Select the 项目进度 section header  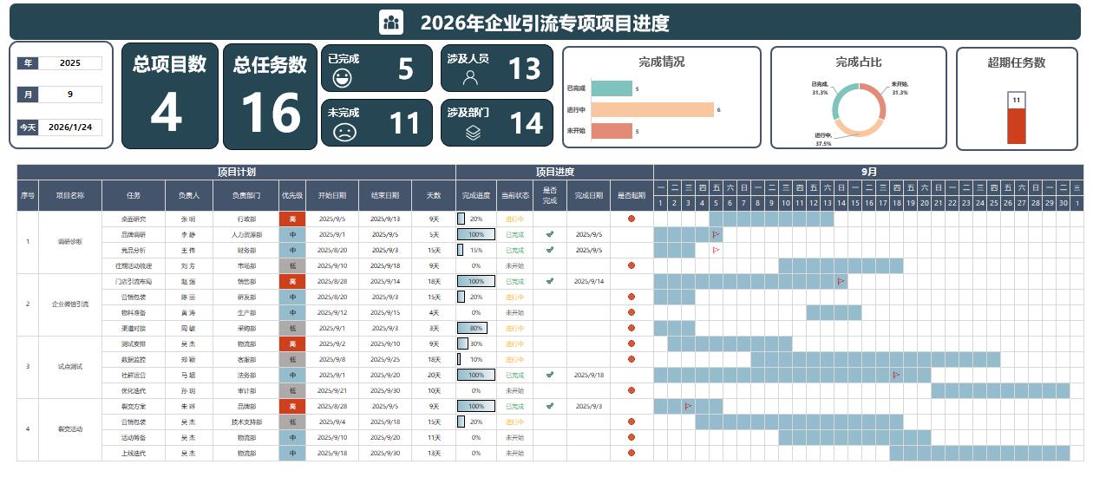point(554,172)
